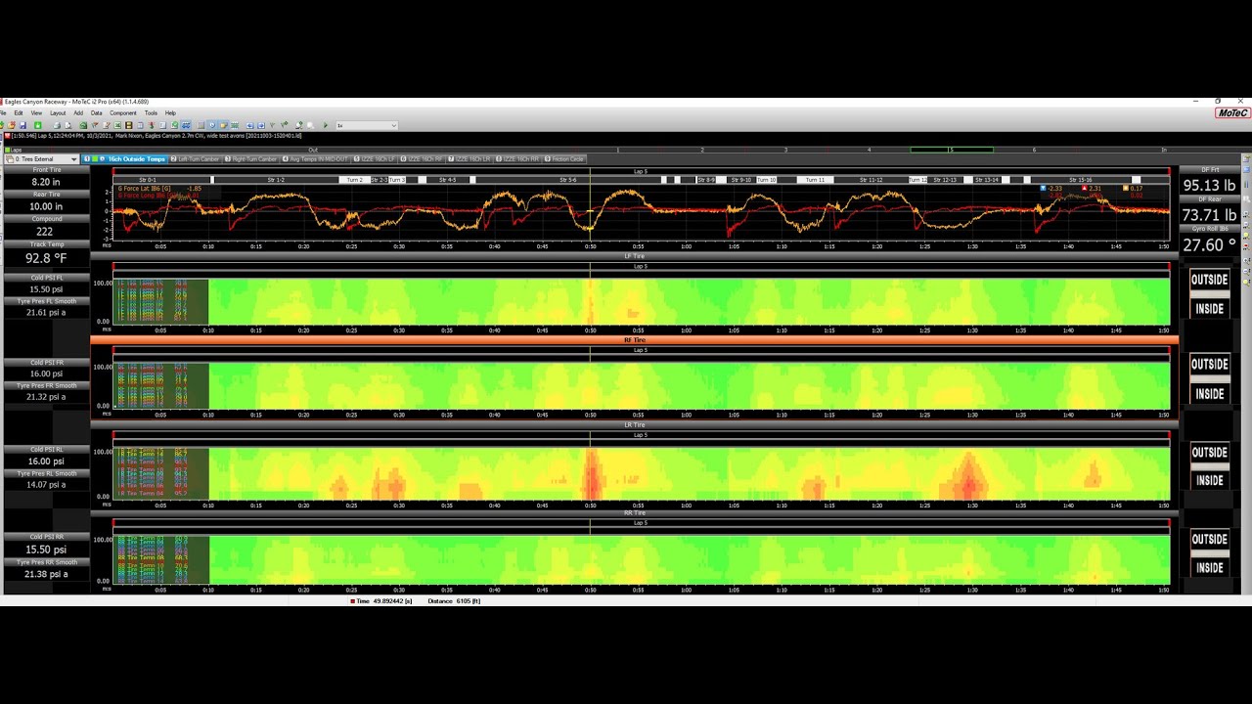Open the Layout menu
Image resolution: width=1252 pixels, height=704 pixels.
[x=58, y=112]
